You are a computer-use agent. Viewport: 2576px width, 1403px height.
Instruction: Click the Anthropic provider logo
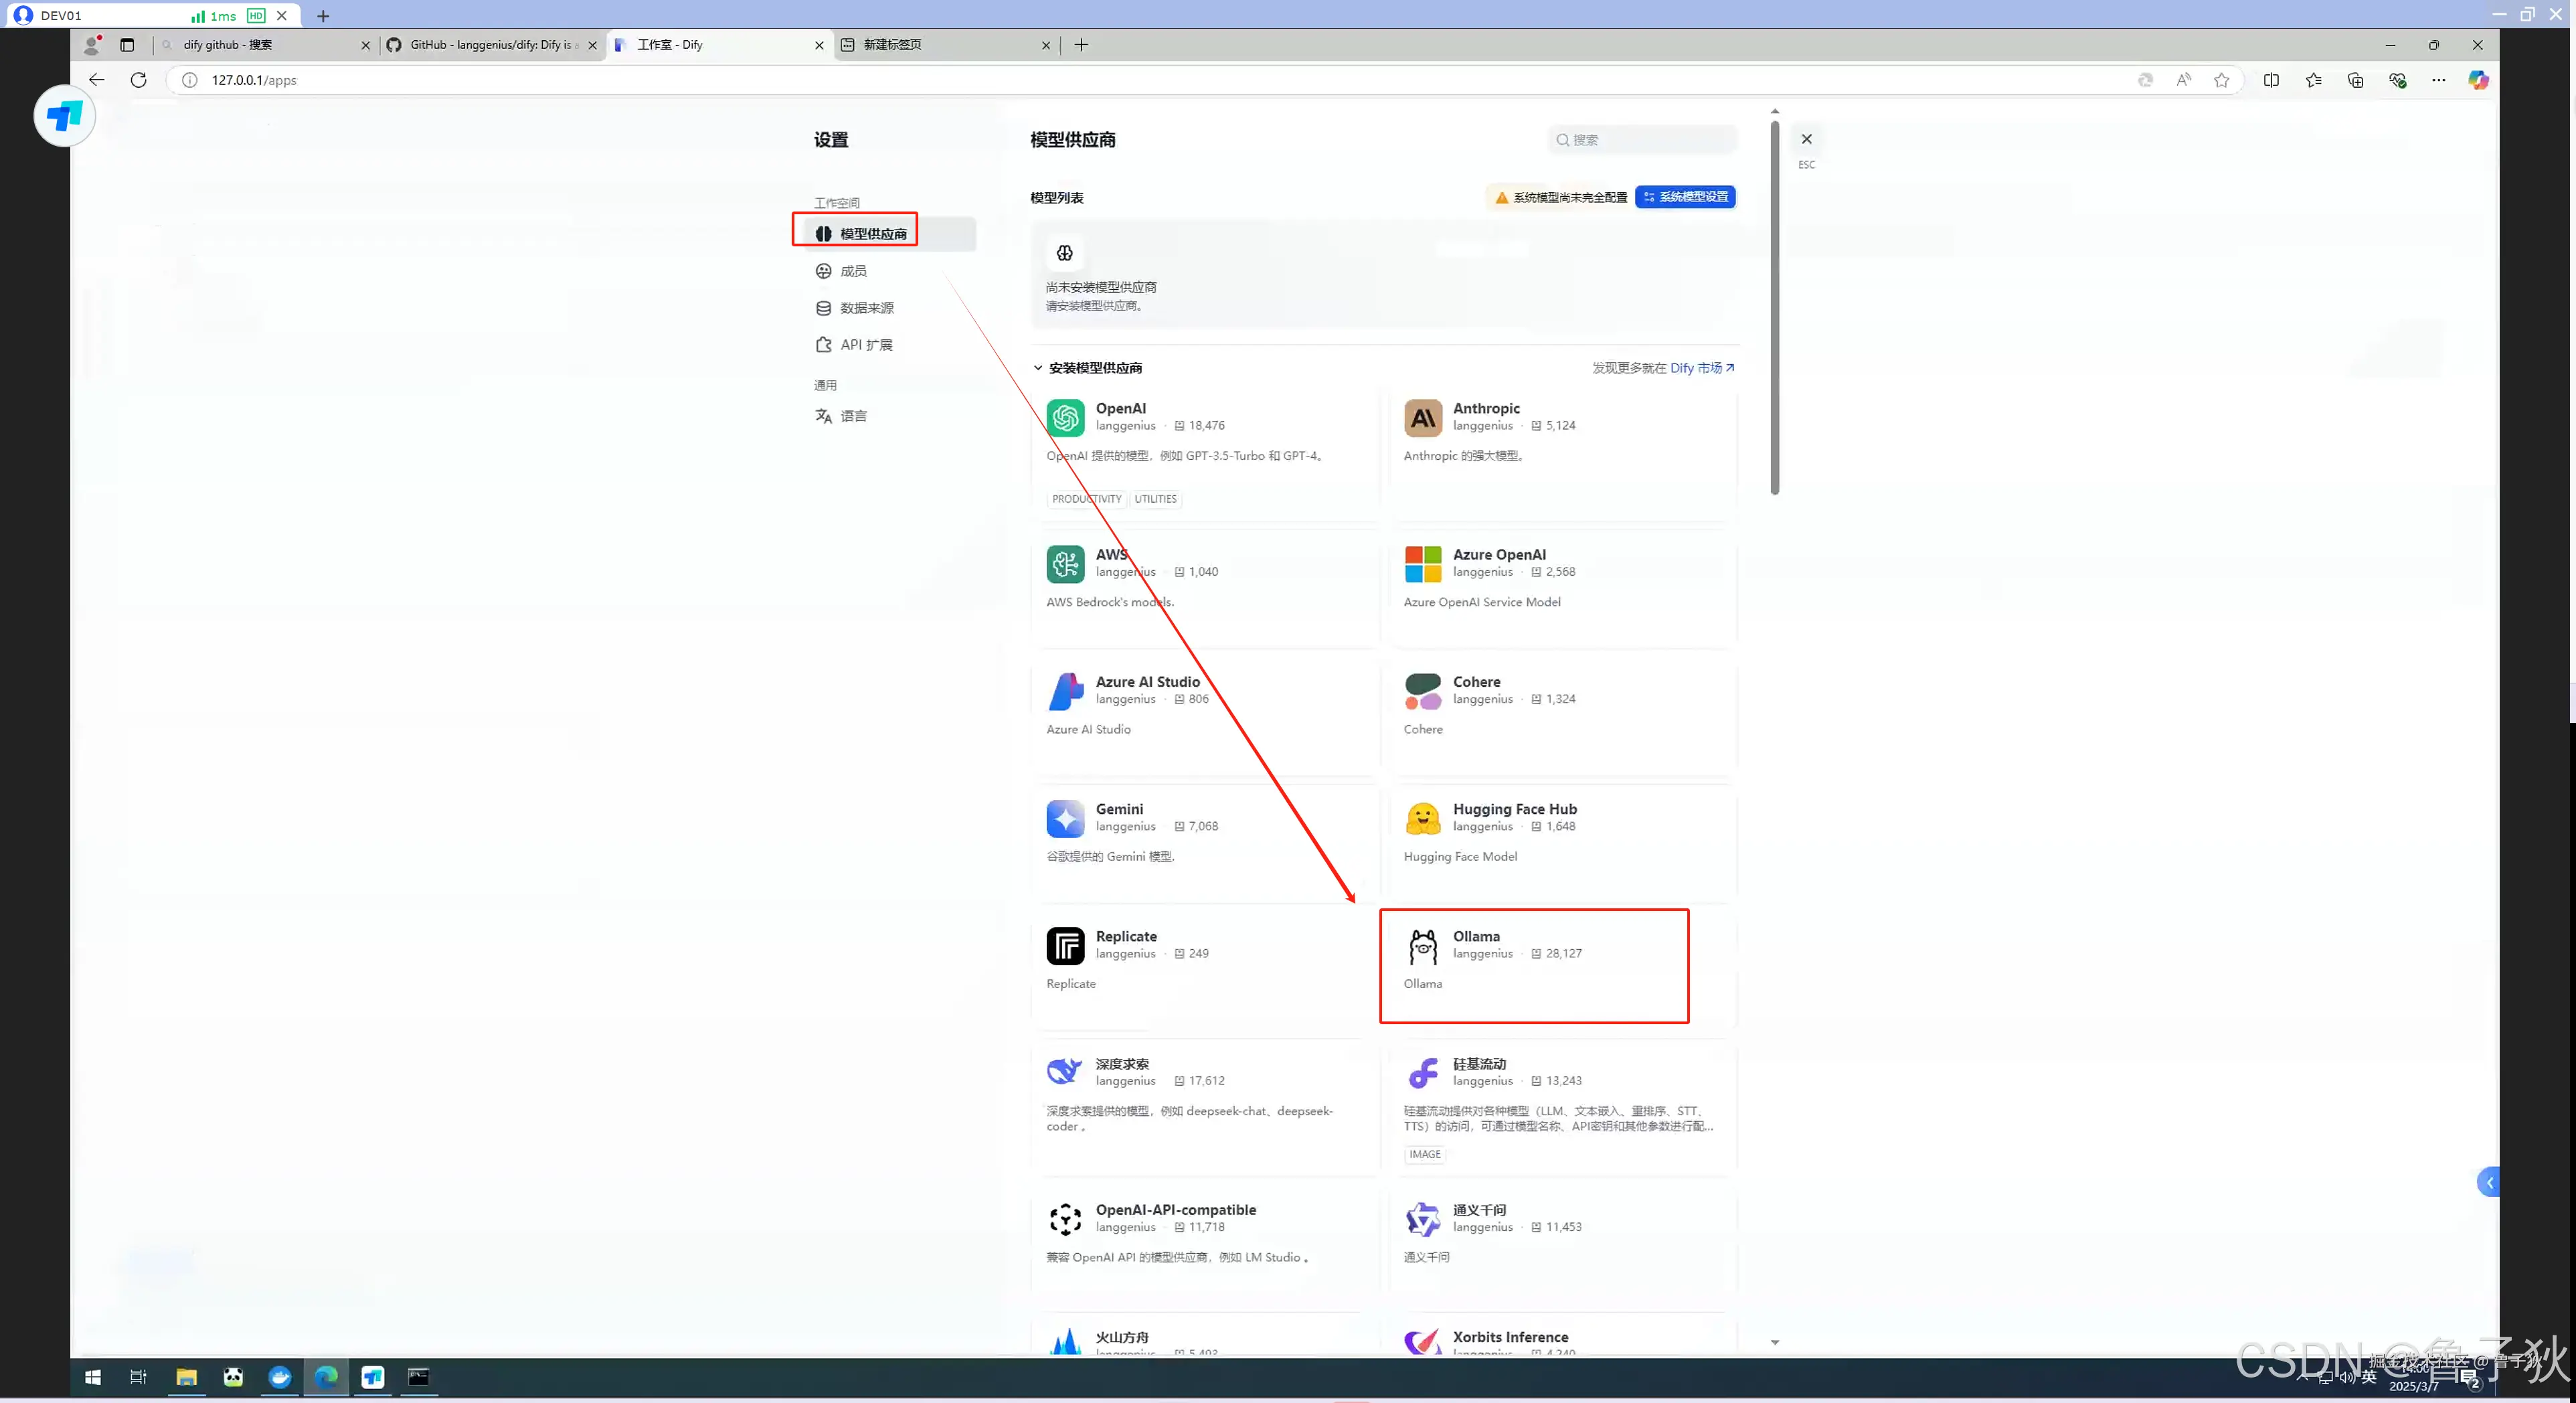tap(1422, 417)
